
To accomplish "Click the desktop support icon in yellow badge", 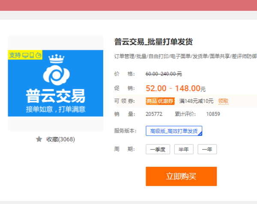I will pos(25,55).
